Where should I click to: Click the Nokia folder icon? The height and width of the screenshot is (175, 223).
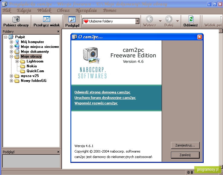pyautogui.click(x=23, y=66)
